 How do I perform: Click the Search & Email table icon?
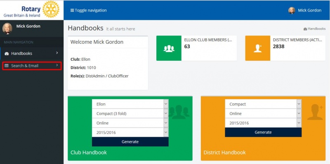pos(7,66)
